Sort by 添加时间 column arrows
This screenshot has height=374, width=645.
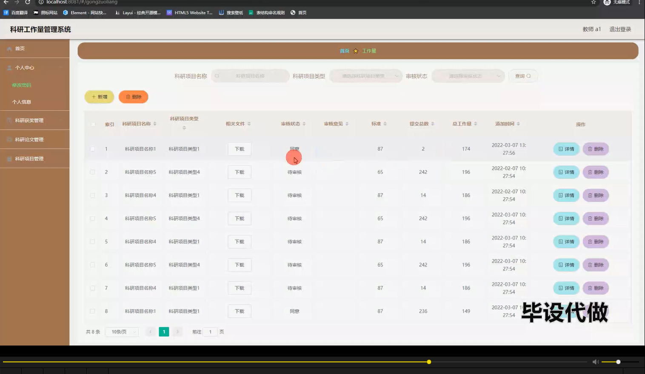click(x=518, y=124)
